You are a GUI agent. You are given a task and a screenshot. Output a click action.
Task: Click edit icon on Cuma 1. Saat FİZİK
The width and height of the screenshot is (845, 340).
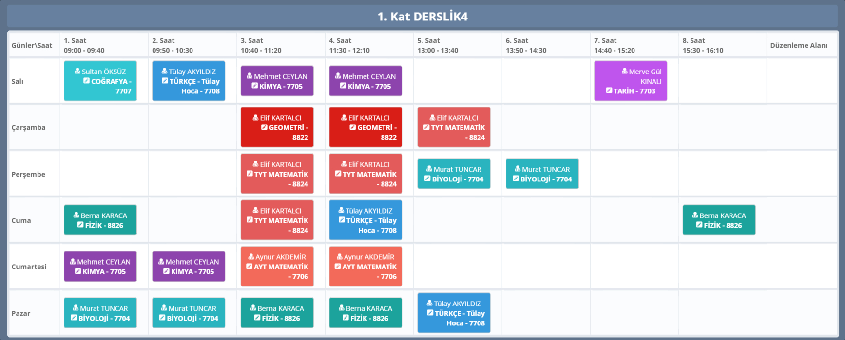pos(80,225)
